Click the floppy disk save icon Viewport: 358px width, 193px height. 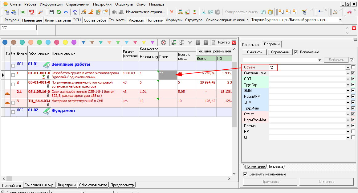click(x=52, y=12)
